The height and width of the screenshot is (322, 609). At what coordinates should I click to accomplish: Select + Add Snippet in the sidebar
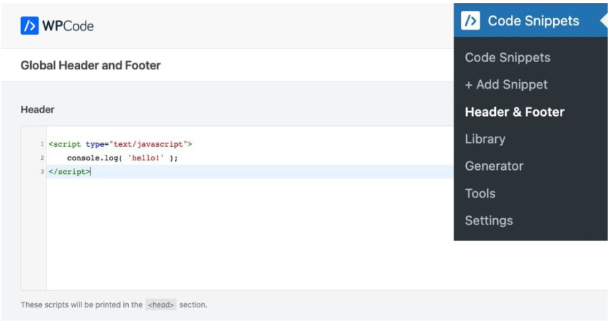click(x=506, y=85)
